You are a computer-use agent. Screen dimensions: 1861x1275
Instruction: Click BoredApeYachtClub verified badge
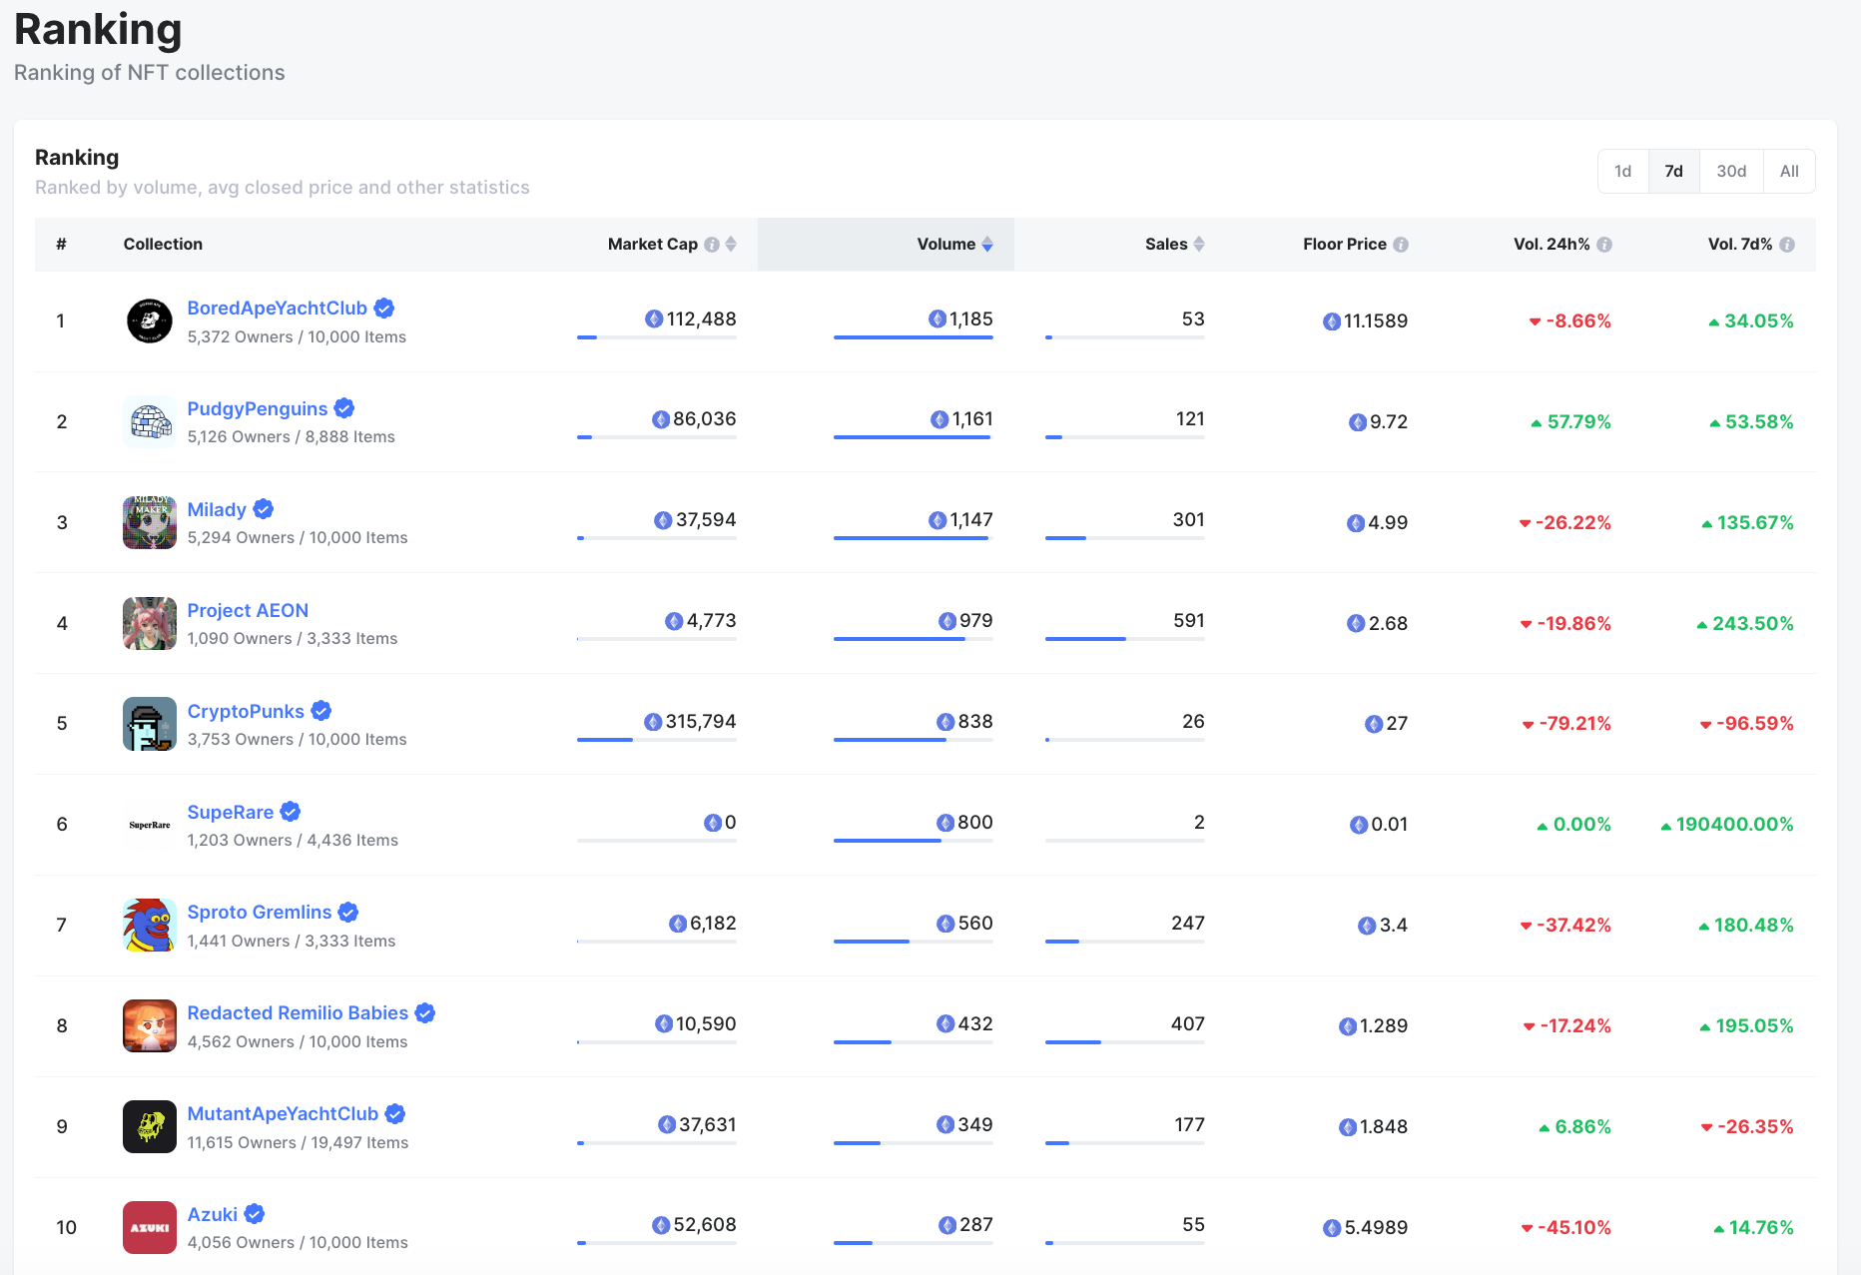click(384, 309)
